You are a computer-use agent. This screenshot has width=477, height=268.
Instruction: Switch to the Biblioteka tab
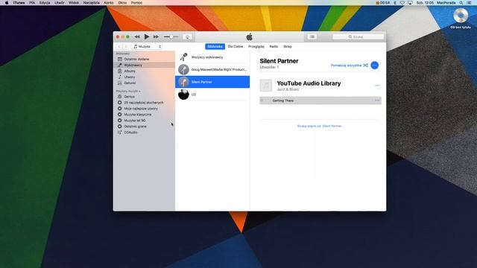pyautogui.click(x=215, y=46)
